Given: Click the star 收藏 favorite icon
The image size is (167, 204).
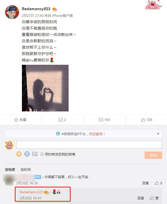Looking at the screenshot, I should coord(16,120).
